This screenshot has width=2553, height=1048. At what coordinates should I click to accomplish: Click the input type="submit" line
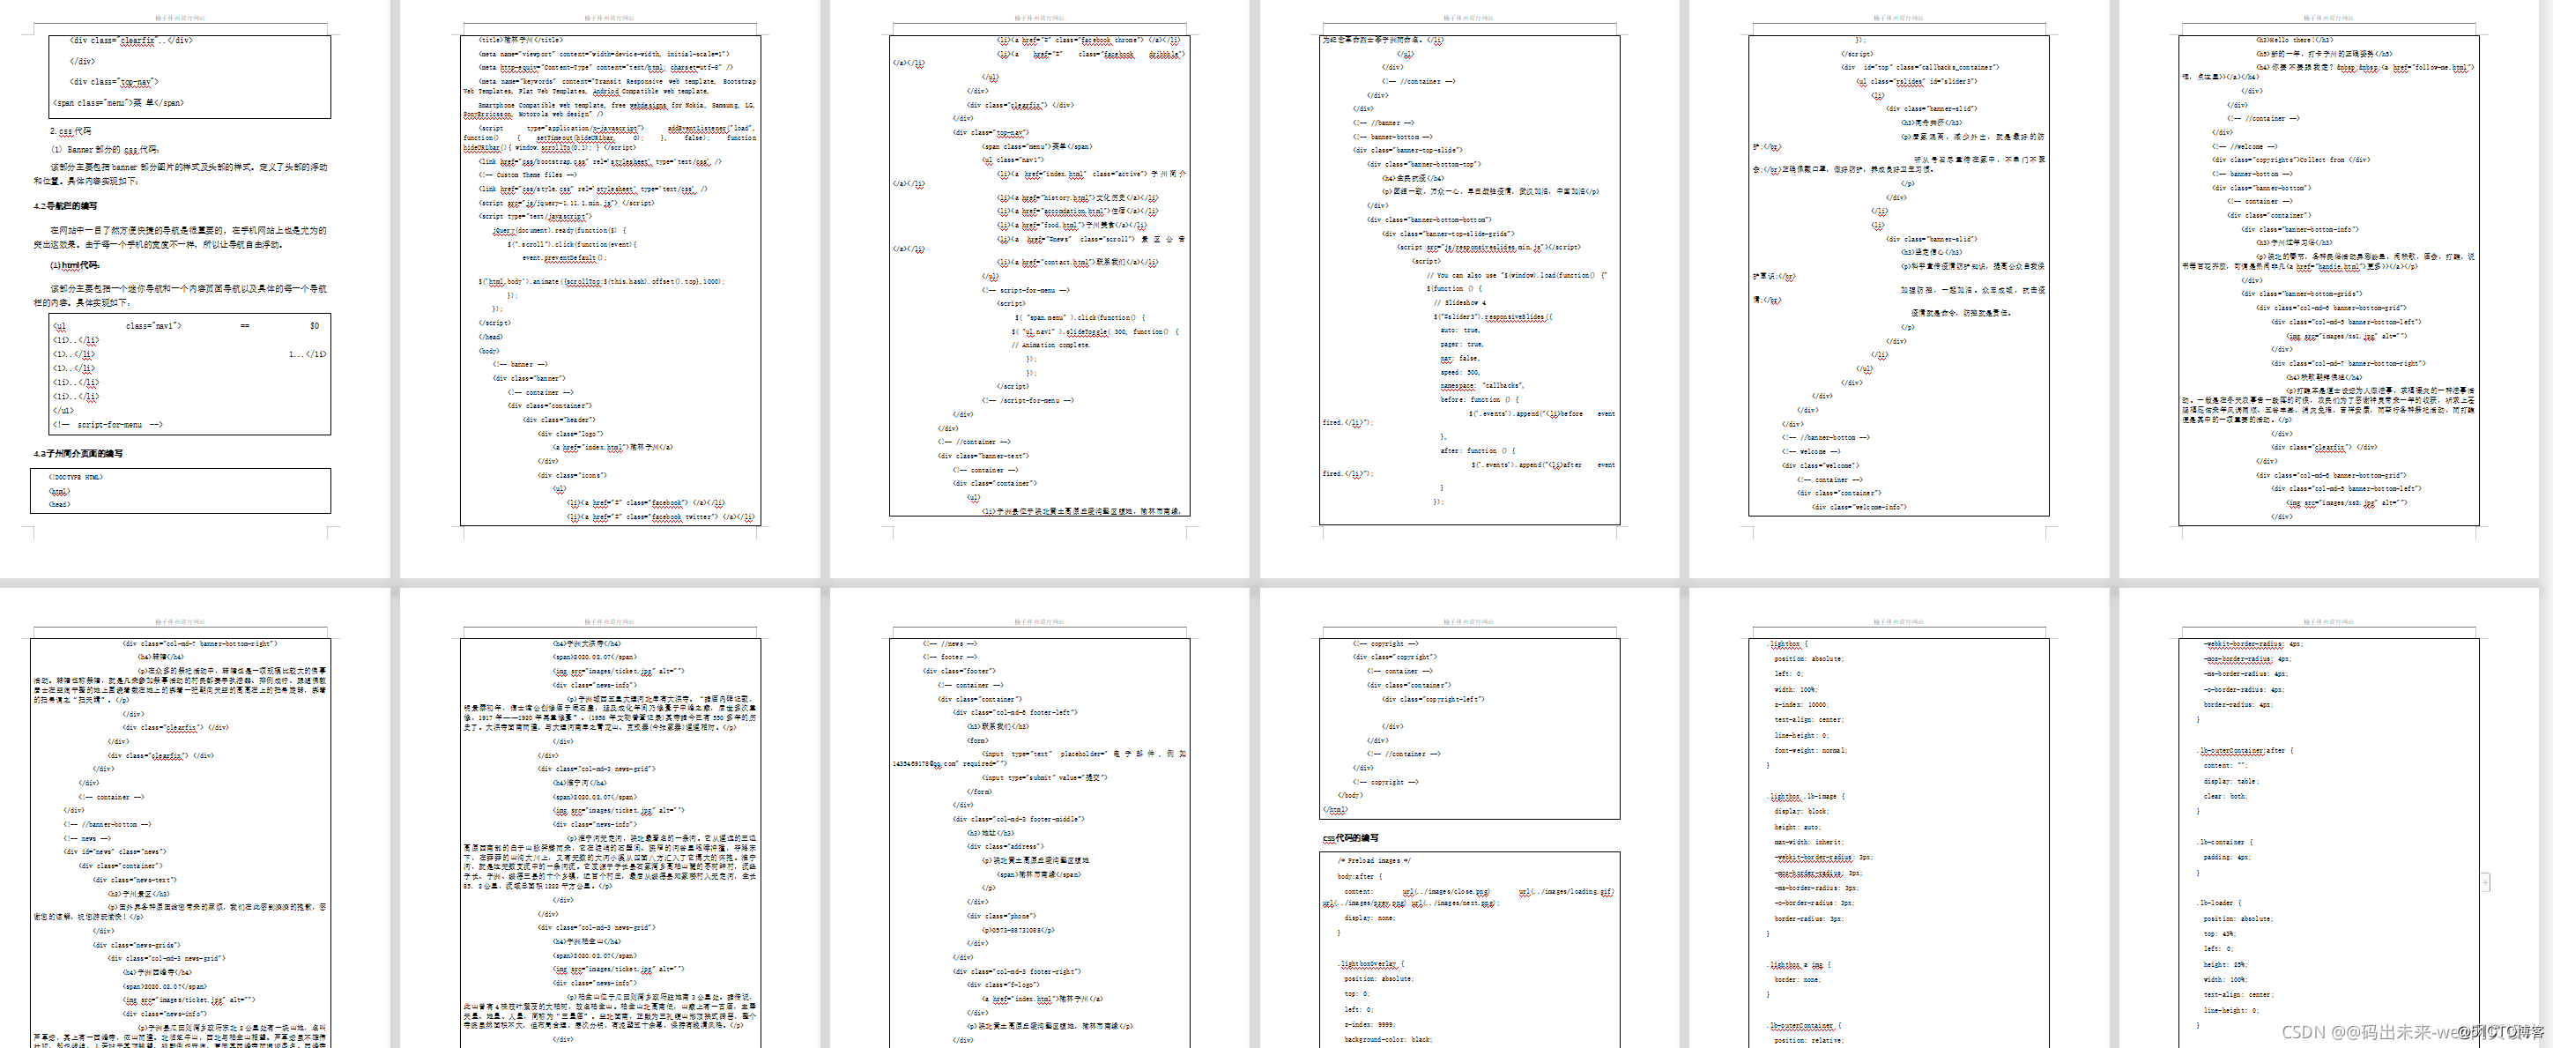pos(1044,777)
